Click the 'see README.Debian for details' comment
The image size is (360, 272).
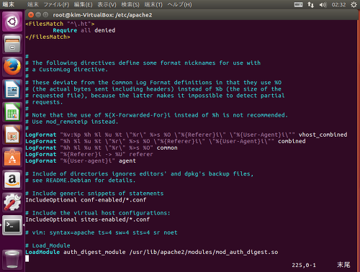tap(81, 180)
